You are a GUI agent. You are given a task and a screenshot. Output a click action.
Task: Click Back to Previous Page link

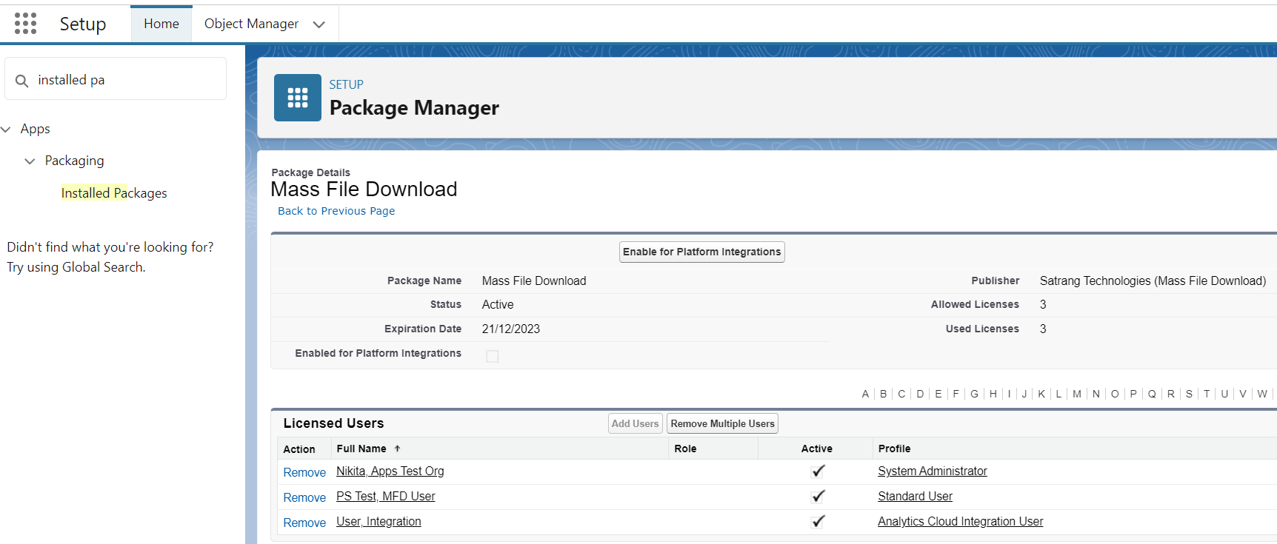point(336,211)
